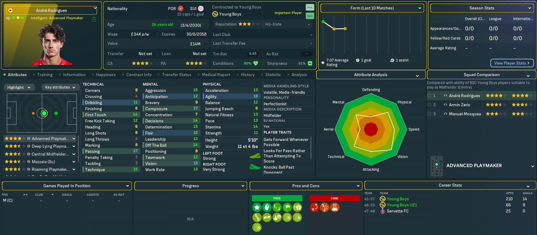Click the central green position marker on pitch
Viewport: 537px width, 235px height.
coord(44,113)
